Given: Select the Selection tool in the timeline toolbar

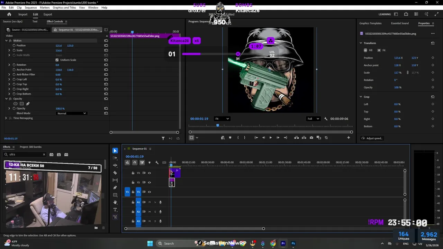Looking at the screenshot, I should [x=115, y=151].
